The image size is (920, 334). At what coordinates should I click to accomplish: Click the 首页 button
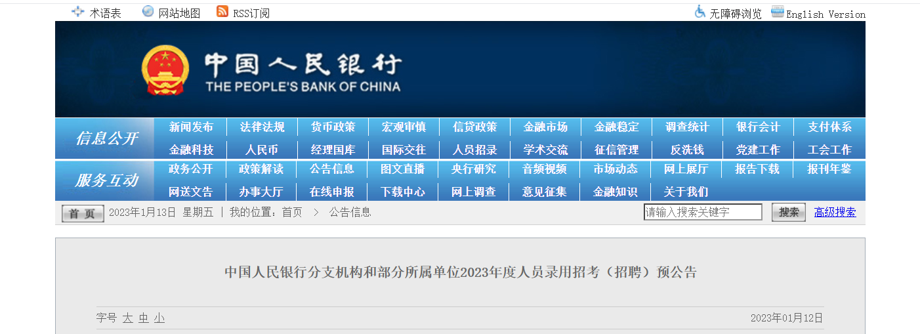(x=83, y=213)
